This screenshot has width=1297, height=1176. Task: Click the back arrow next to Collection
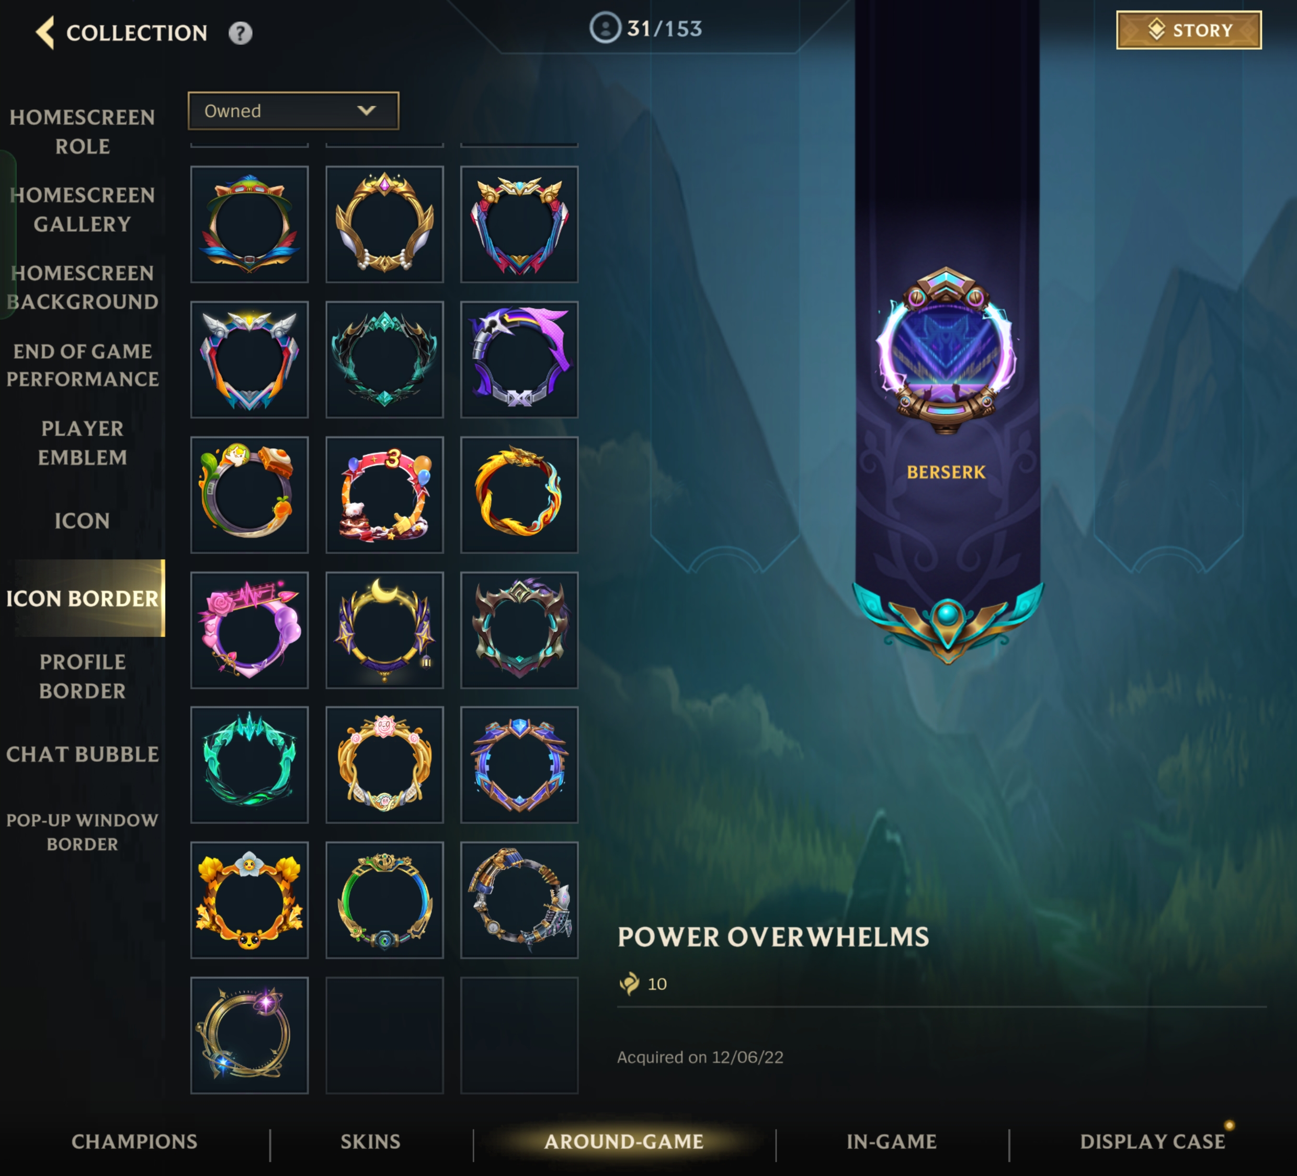point(45,33)
